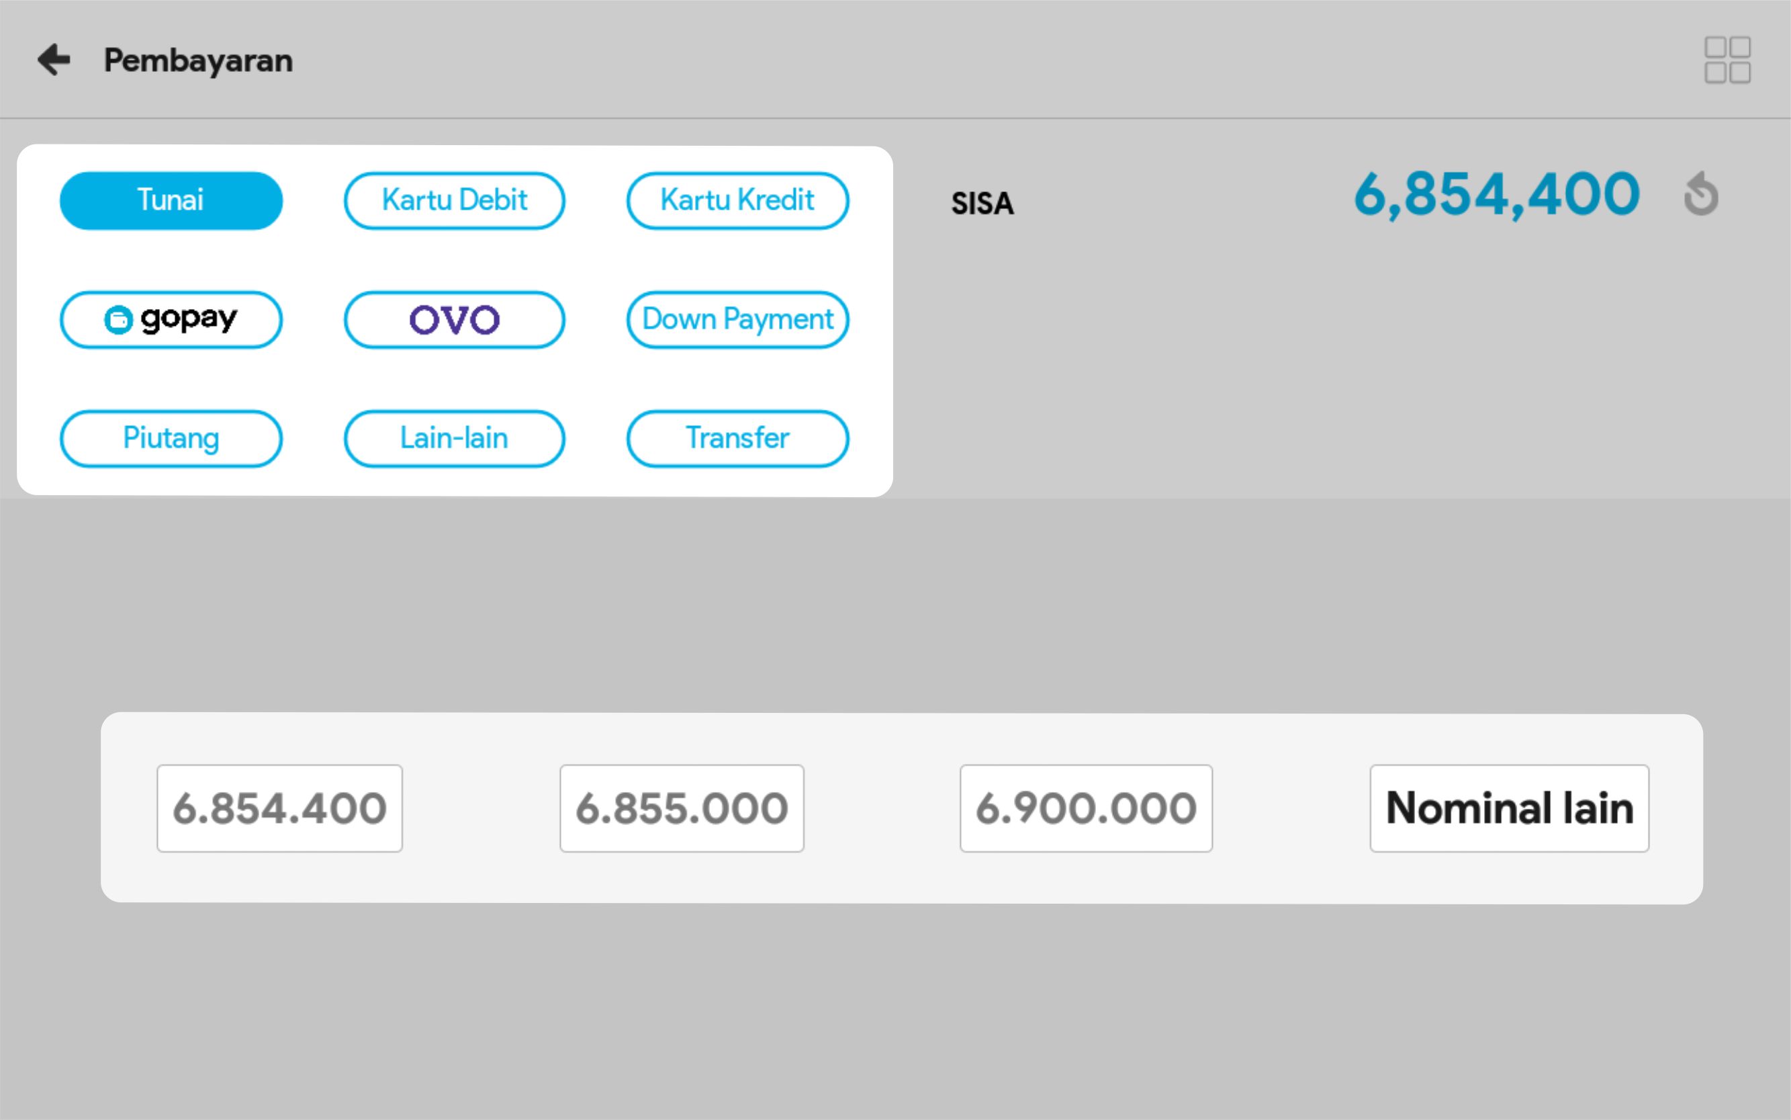The width and height of the screenshot is (1791, 1120).
Task: Switch to Kartu Debit payment
Action: pos(454,201)
